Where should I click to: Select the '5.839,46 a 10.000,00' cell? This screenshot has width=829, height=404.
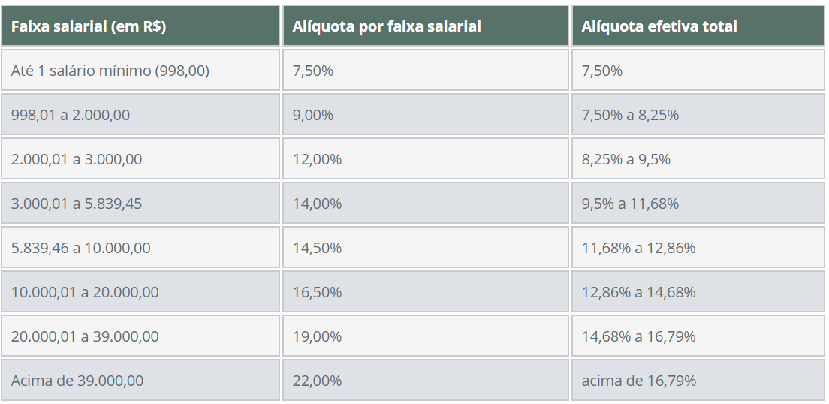pos(80,248)
